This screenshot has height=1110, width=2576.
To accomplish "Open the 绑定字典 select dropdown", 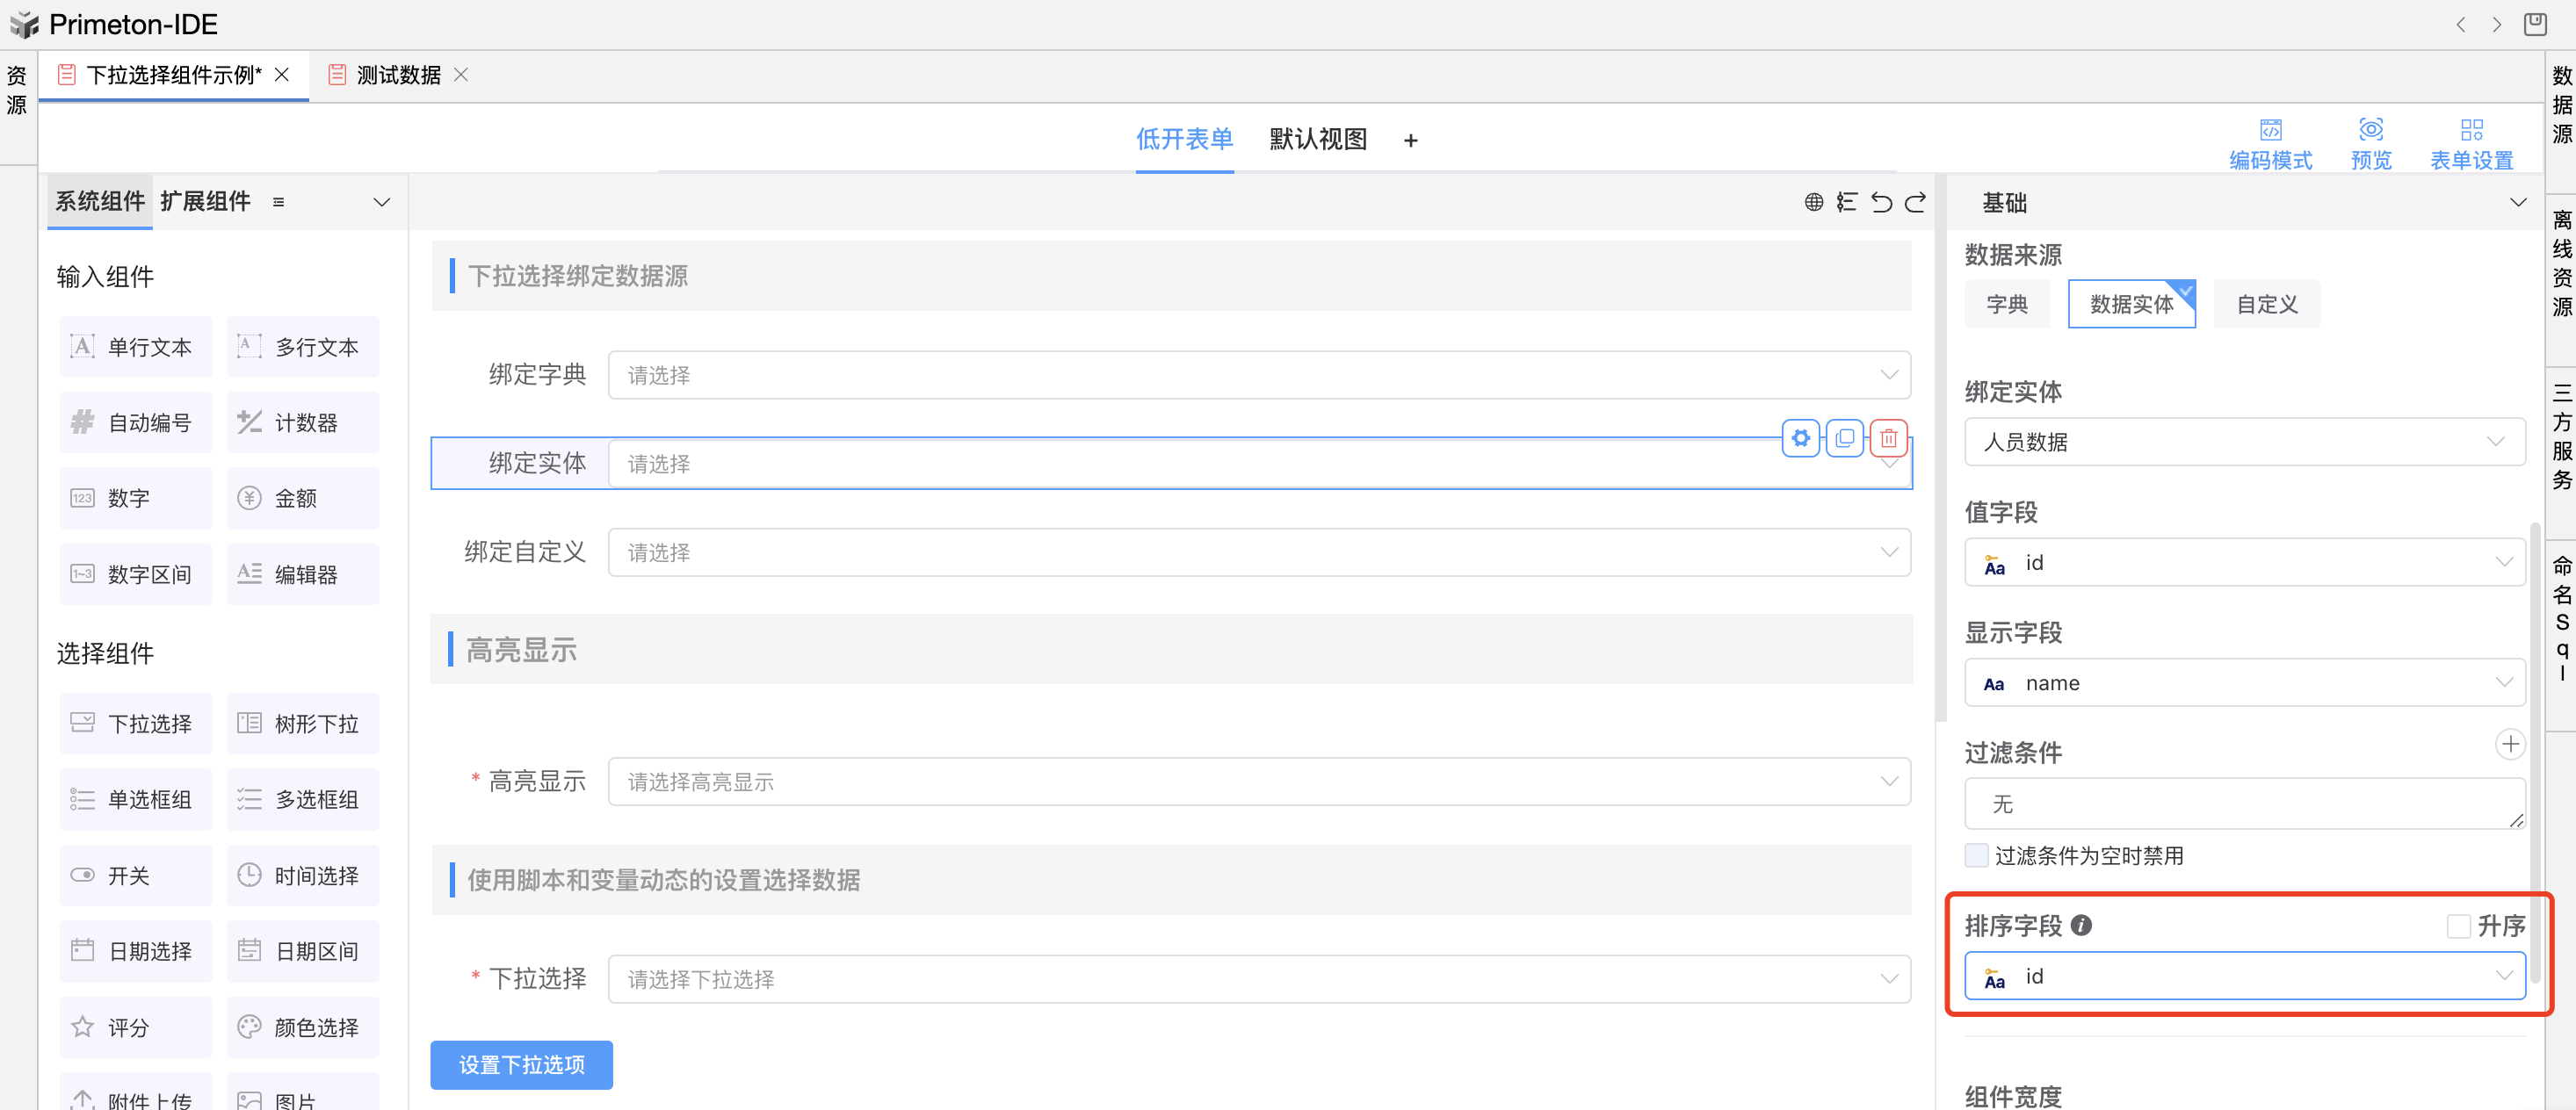I will pyautogui.click(x=1258, y=376).
